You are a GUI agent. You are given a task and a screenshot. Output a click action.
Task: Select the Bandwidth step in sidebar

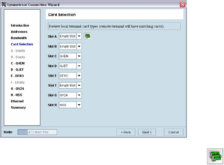coord(19,38)
